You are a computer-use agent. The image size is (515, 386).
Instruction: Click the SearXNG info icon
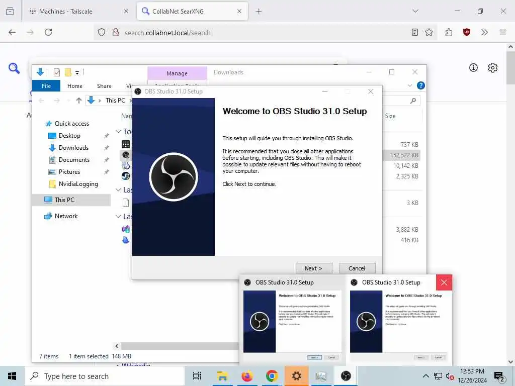coord(473,68)
